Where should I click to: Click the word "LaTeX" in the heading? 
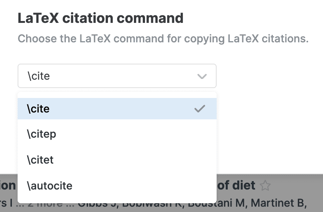36,18
